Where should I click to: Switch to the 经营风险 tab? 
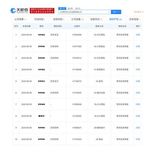[x=58, y=19]
